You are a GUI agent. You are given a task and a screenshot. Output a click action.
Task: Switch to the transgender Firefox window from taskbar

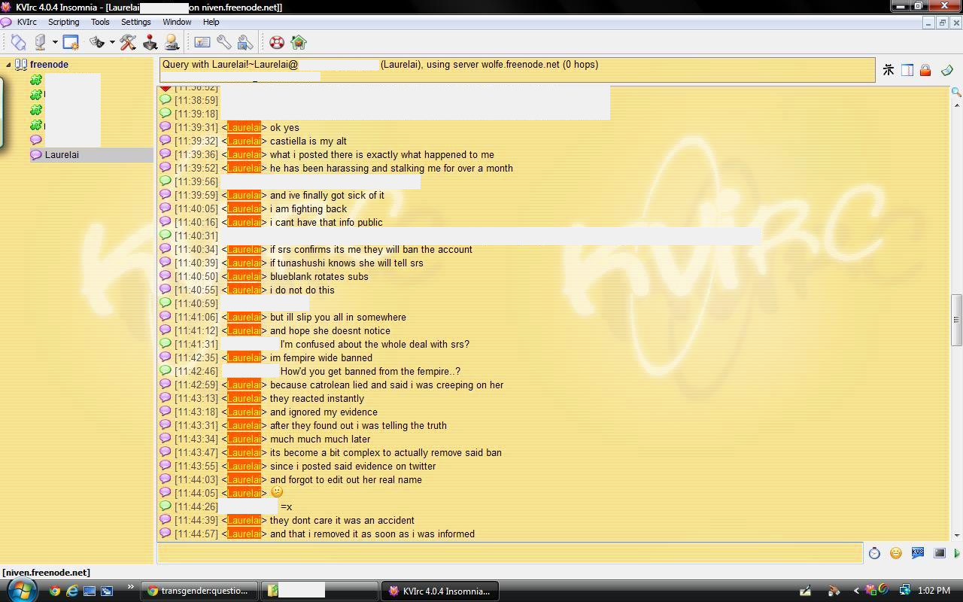click(x=199, y=591)
